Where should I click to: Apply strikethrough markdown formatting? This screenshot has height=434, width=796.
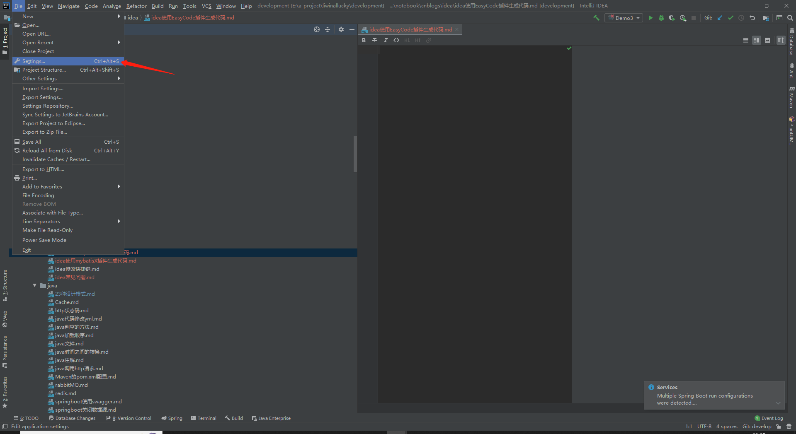(x=375, y=40)
